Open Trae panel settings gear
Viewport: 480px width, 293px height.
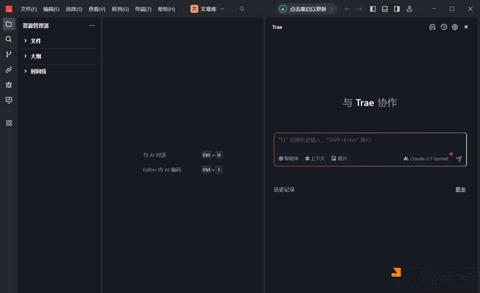coord(455,27)
